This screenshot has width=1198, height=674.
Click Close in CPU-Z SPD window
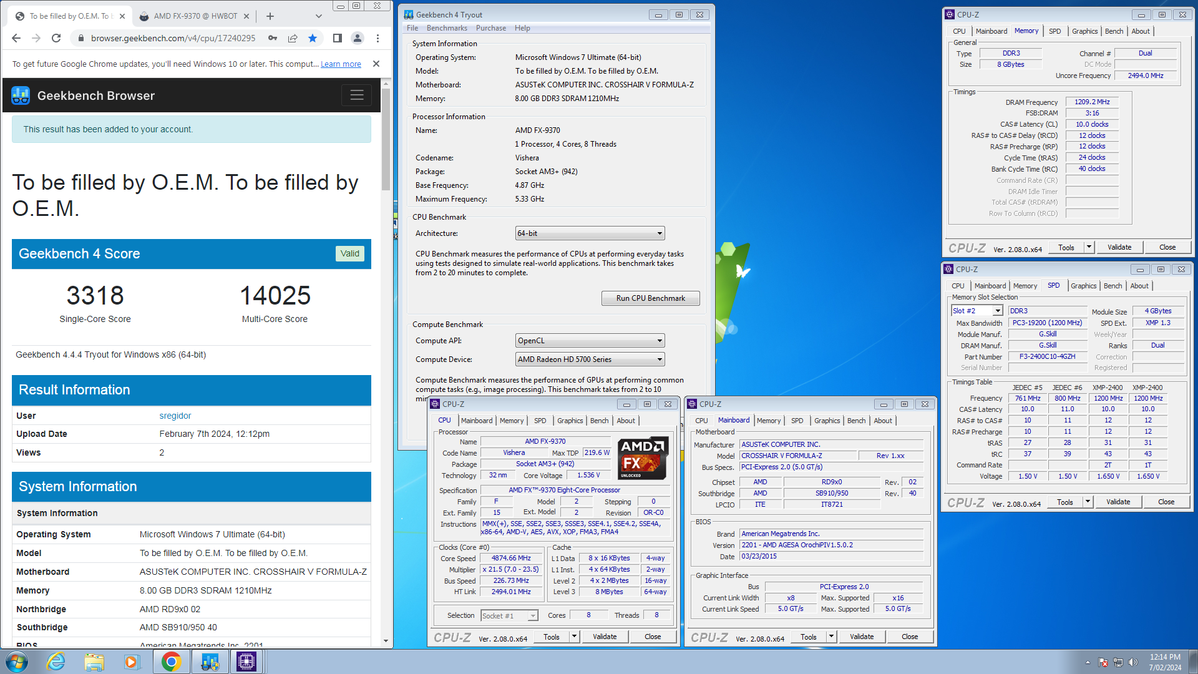(1166, 502)
